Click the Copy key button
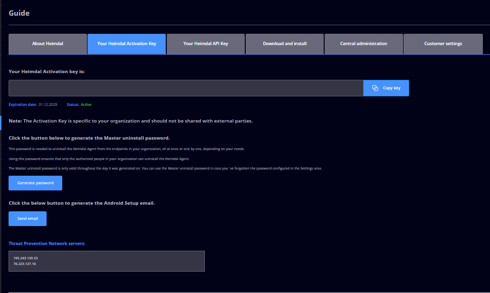490x293 pixels. (x=386, y=88)
